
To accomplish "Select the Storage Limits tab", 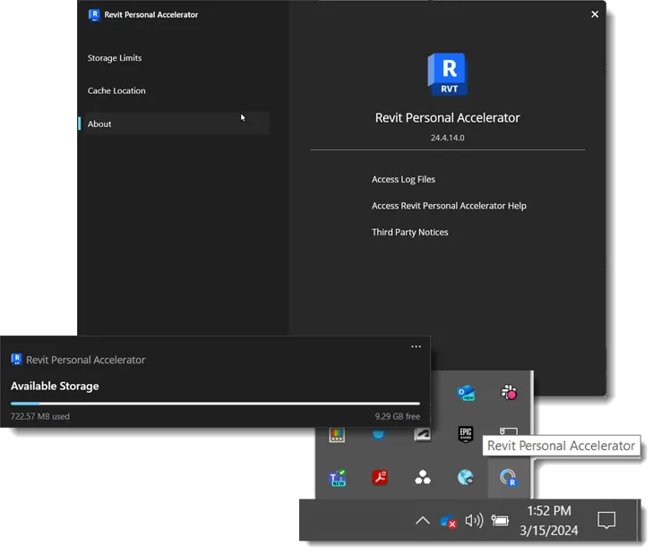I will point(115,58).
